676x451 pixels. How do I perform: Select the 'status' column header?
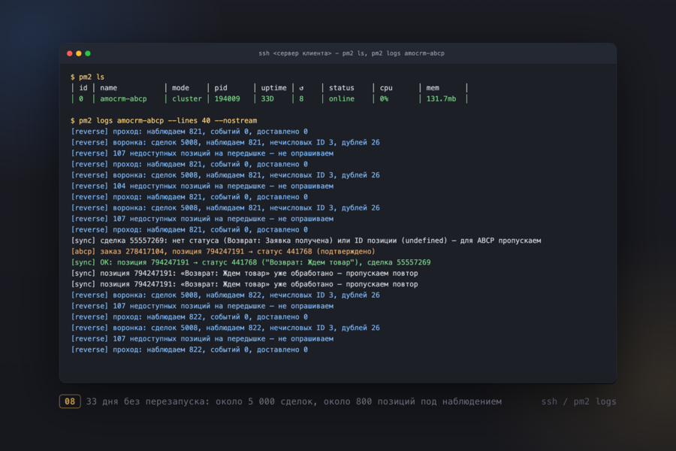(x=342, y=88)
